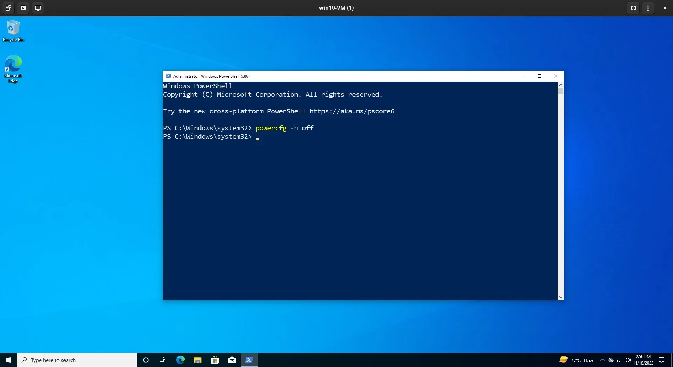673x367 pixels.
Task: Open File Explorer from the taskbar
Action: 197,360
